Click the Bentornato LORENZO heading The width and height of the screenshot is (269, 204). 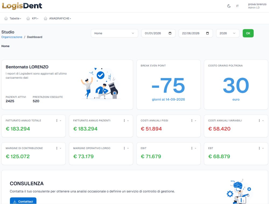coord(27,67)
